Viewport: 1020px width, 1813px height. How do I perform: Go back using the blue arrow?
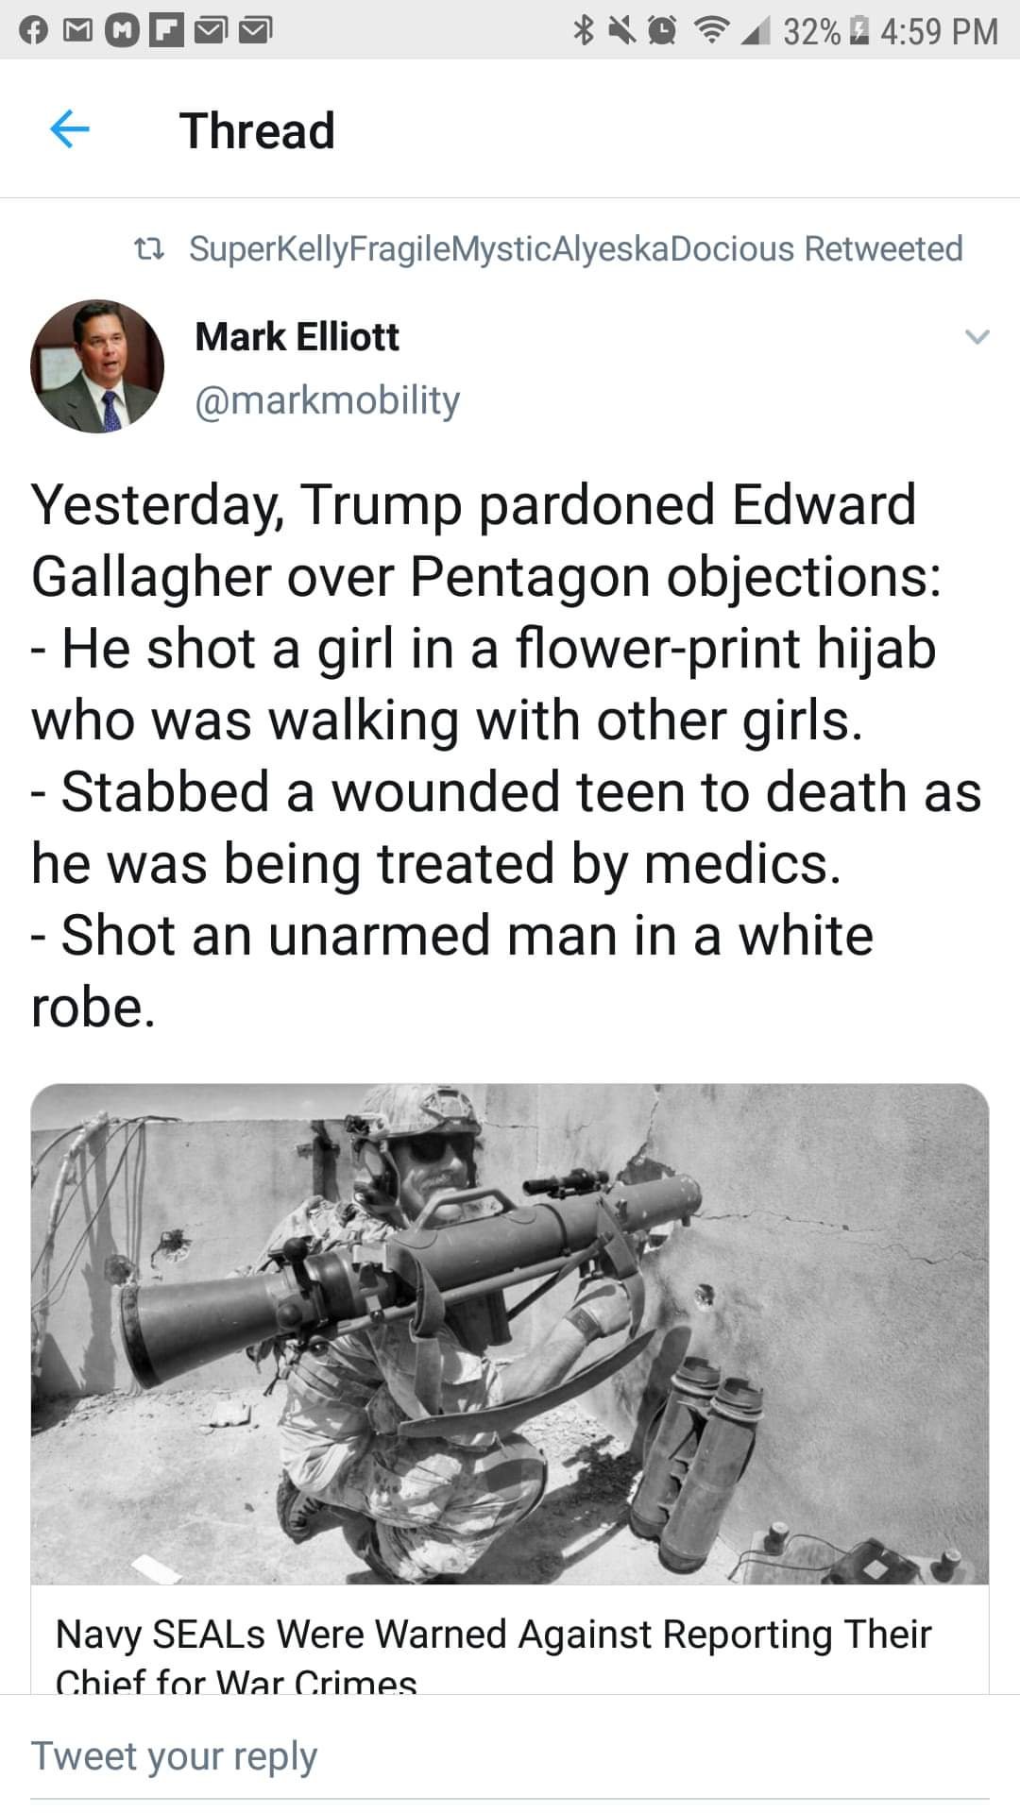pyautogui.click(x=69, y=129)
